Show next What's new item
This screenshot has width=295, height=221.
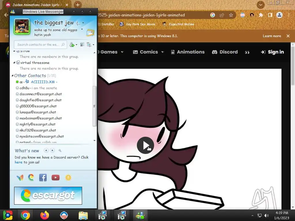click(x=52, y=150)
